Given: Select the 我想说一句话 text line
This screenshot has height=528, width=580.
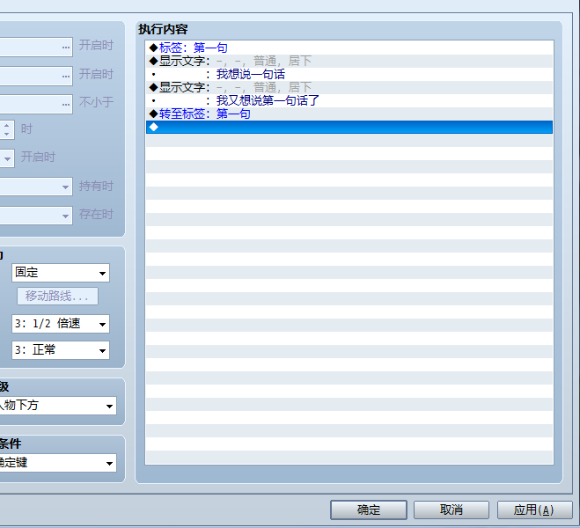Looking at the screenshot, I should click(x=349, y=74).
